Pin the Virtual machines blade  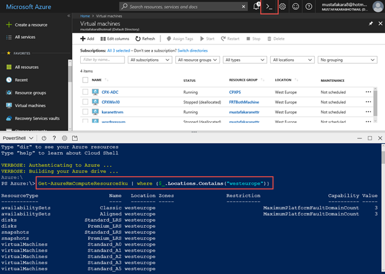click(371, 23)
